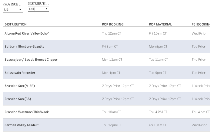This screenshot has width=214, height=132.
Task: Select the Baldur / Glenboro Gazette row
Action: (x=24, y=47)
